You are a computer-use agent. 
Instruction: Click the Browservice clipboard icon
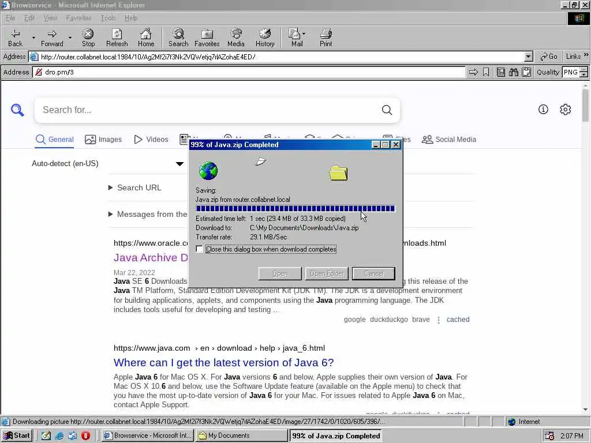click(526, 72)
